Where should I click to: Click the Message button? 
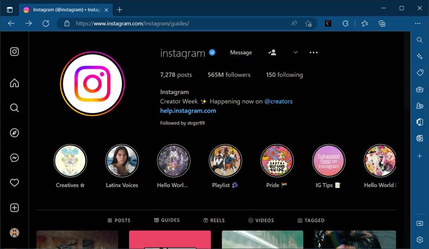[x=241, y=52]
